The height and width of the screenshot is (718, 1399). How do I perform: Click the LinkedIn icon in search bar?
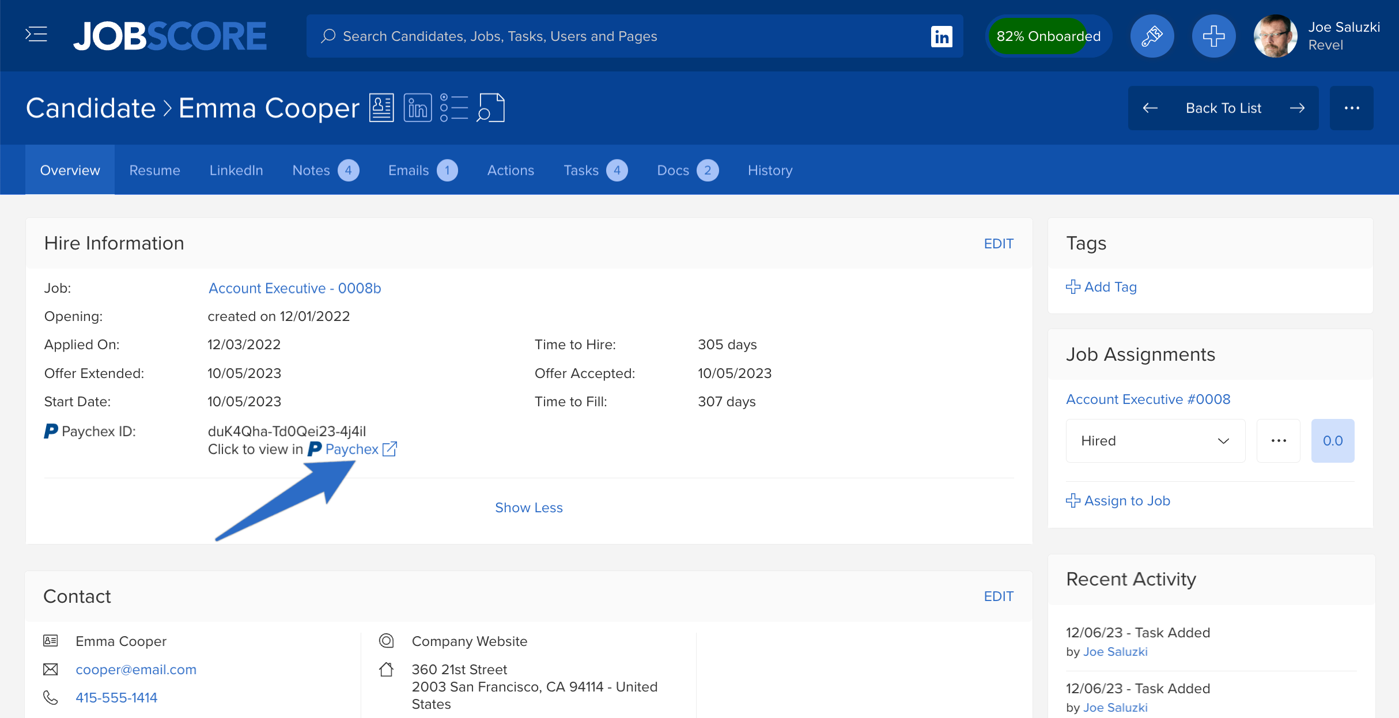942,36
